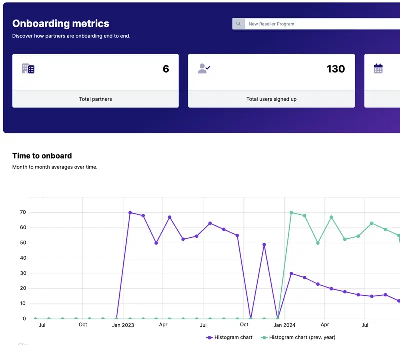This screenshot has width=400, height=345.
Task: Focus the New Reseller Program search field
Action: tap(320, 24)
